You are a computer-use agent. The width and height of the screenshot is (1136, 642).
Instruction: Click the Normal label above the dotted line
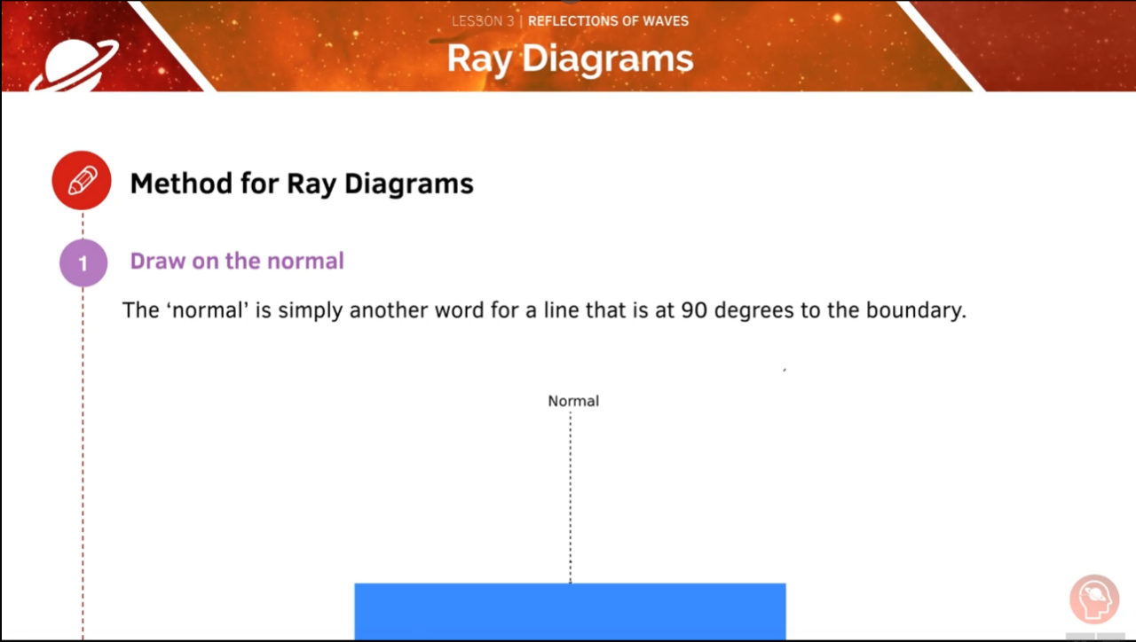click(572, 401)
